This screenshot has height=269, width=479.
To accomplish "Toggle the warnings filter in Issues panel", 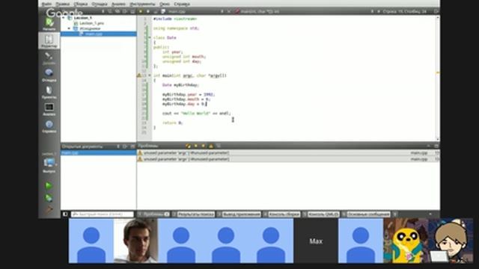I will coord(211,146).
